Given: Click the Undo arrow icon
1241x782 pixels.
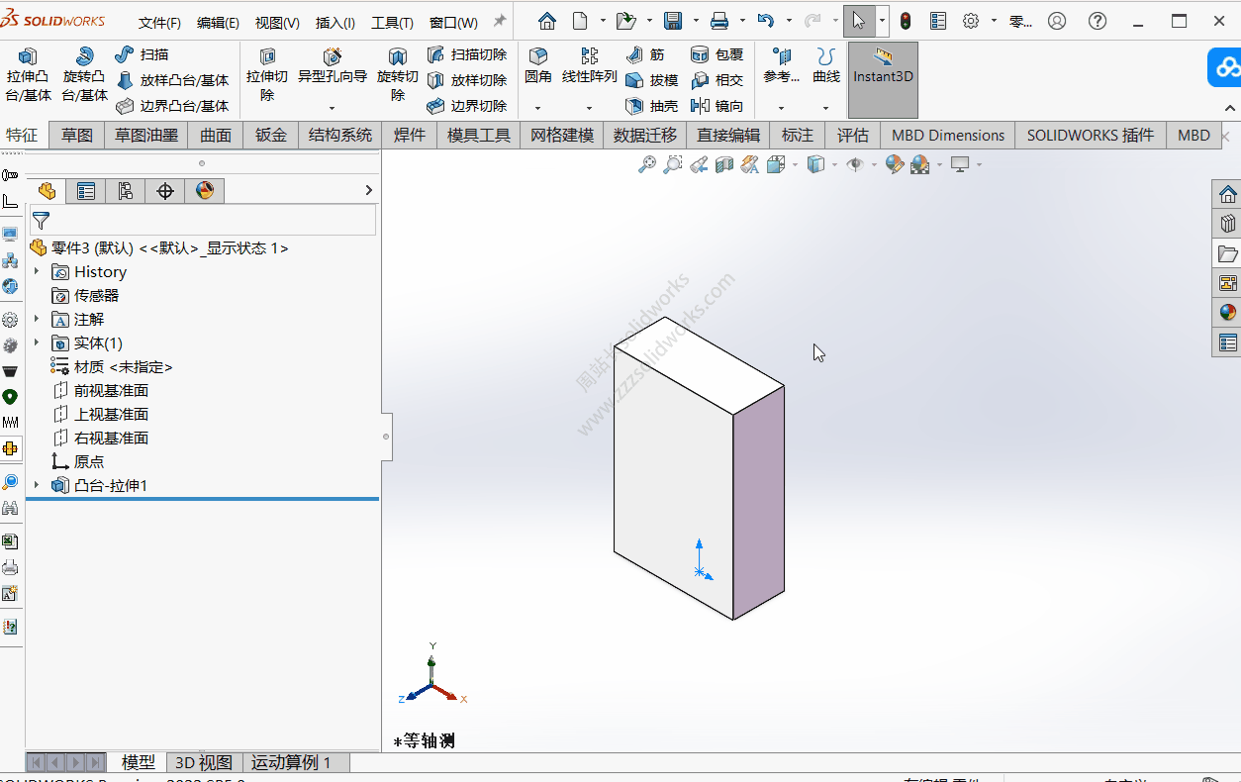Looking at the screenshot, I should (765, 21).
